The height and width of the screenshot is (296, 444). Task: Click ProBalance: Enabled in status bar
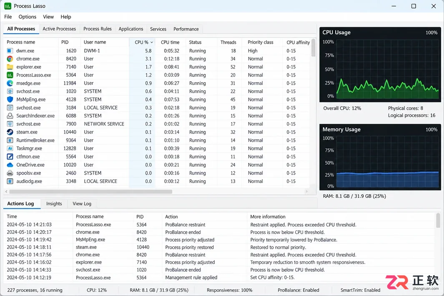pos(299,290)
